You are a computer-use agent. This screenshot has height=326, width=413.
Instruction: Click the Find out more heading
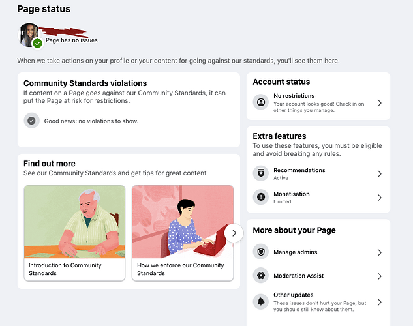(50, 164)
